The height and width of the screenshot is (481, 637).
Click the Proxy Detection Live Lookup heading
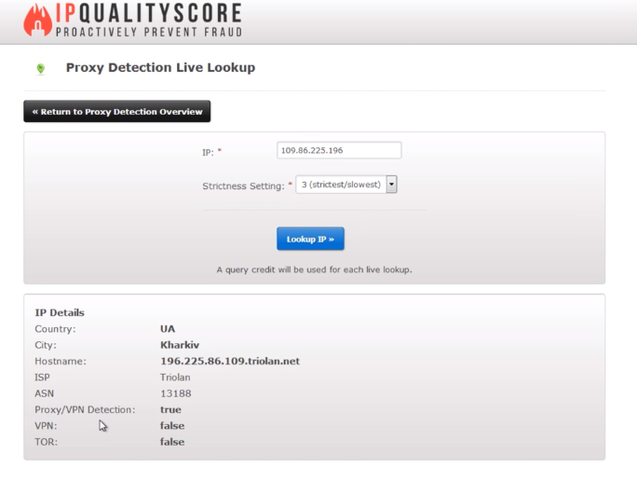pos(160,68)
